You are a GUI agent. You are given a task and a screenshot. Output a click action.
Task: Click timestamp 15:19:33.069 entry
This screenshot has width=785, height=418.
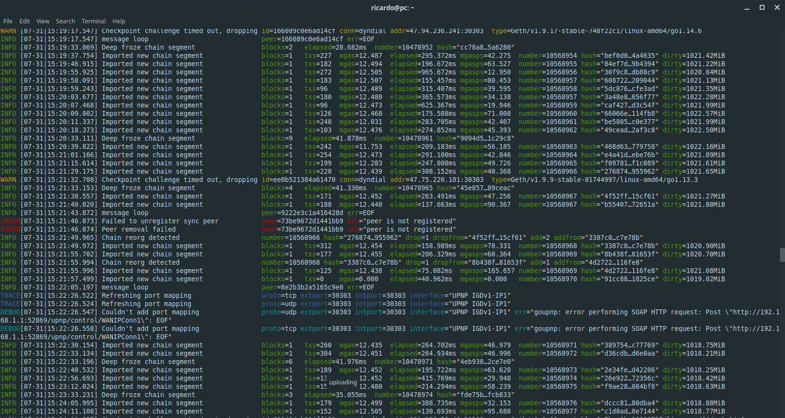tap(59, 47)
